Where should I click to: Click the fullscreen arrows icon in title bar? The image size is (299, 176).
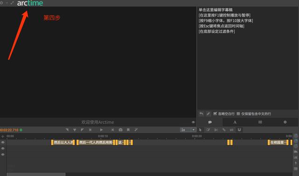12,3
